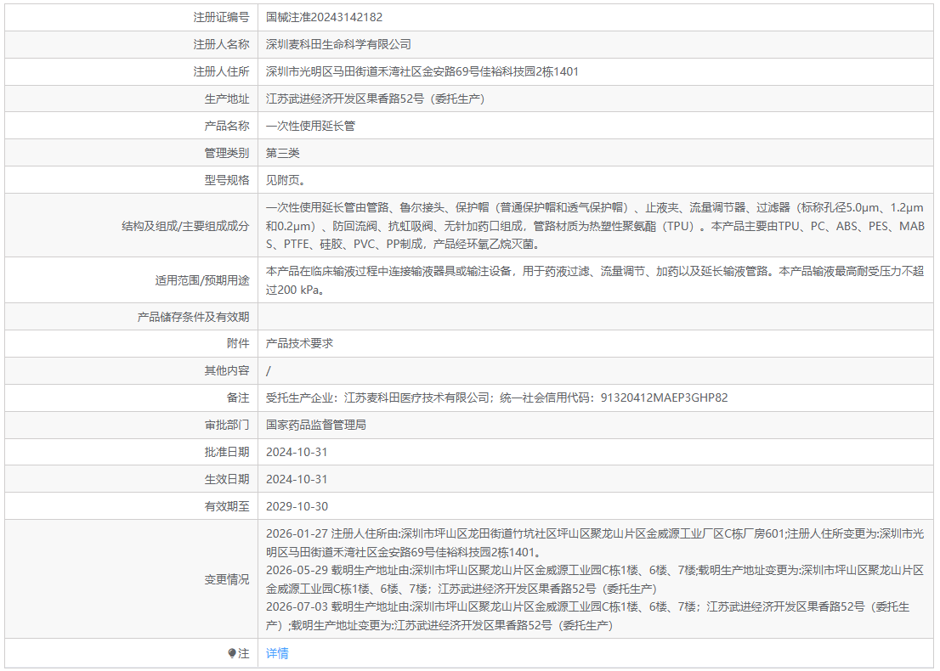
Task: Click the structure and composition description text
Action: click(595, 226)
